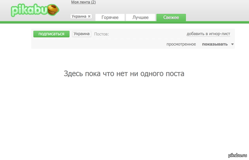249x160 pixels.
Task: Click the Украина tag next to подписаться
Action: [x=82, y=34]
